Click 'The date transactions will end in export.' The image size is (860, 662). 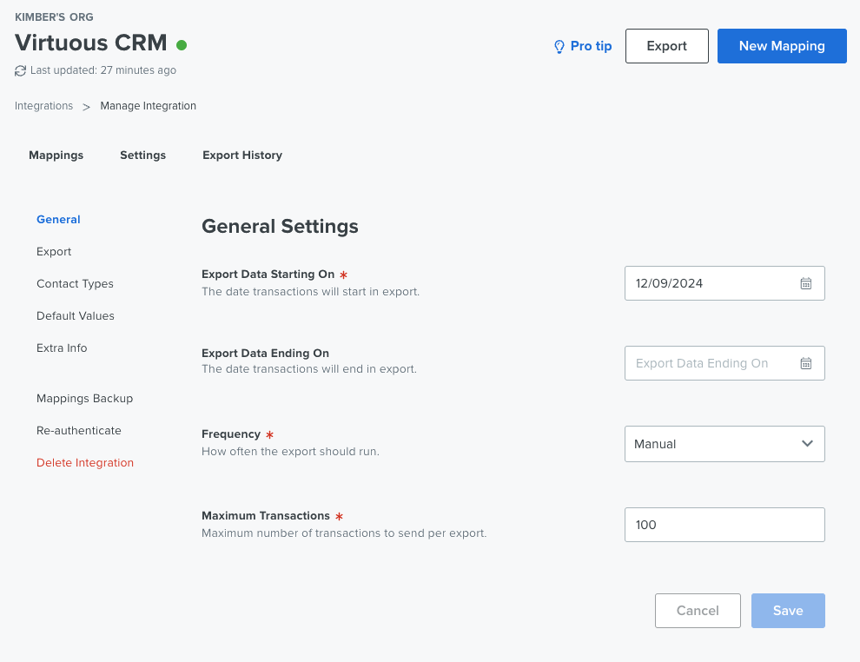309,369
